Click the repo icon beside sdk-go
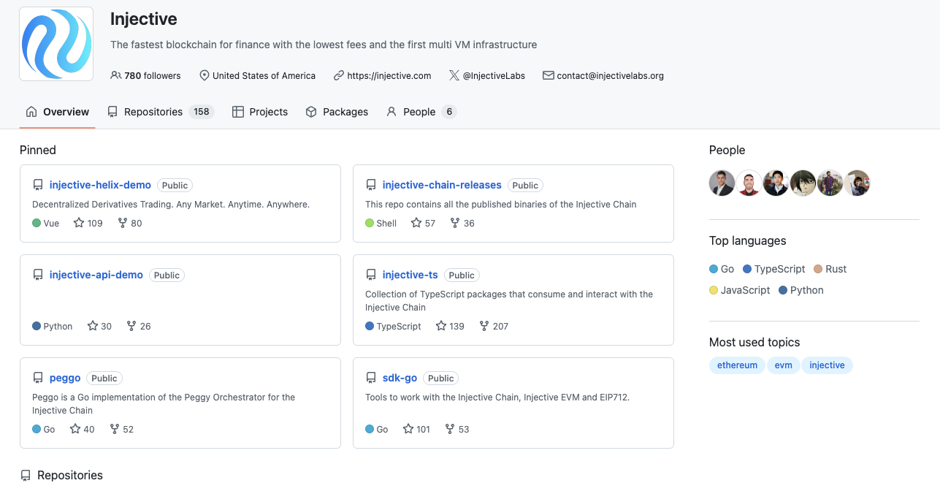940x483 pixels. [371, 378]
